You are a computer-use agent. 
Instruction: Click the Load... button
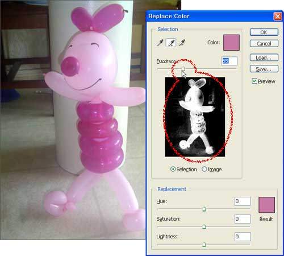click(264, 57)
